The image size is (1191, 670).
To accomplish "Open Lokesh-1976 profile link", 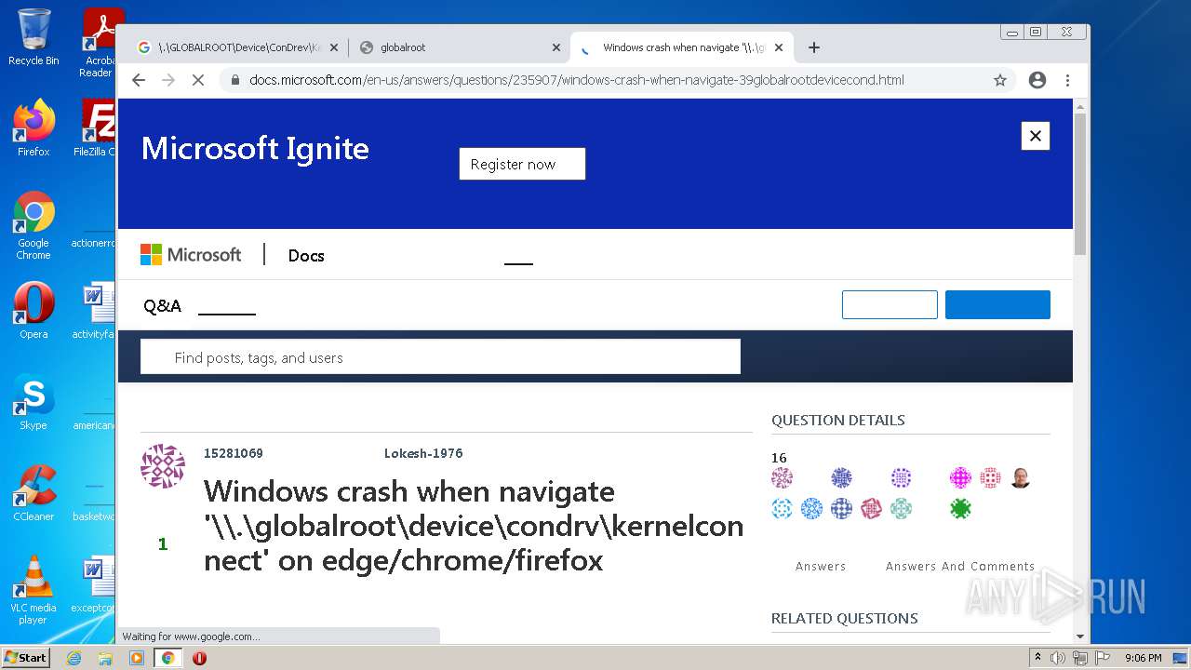I will tap(423, 453).
